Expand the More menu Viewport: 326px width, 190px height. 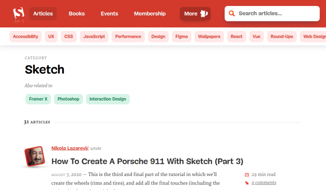195,14
